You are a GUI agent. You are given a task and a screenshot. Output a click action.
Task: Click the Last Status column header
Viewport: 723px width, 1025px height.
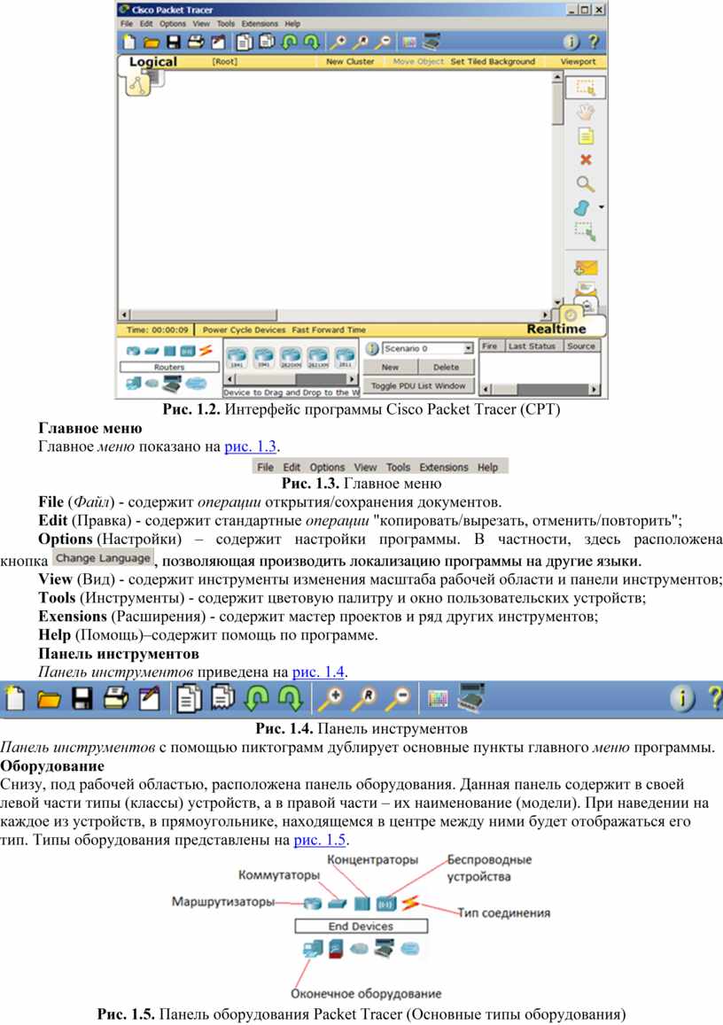point(532,346)
